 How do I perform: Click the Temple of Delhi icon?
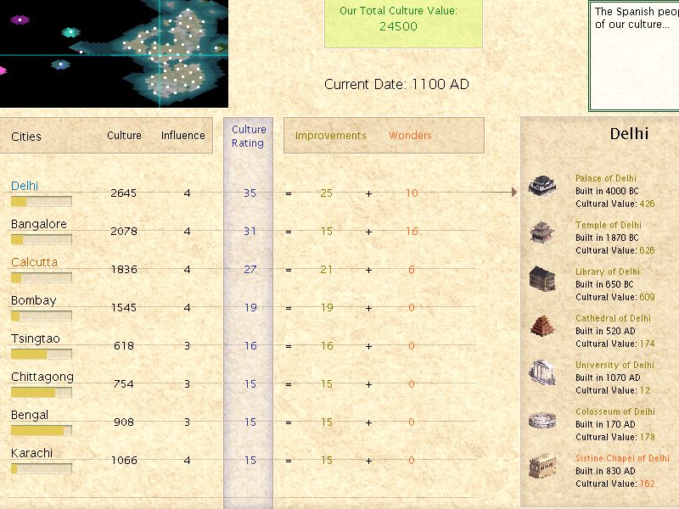coord(542,232)
